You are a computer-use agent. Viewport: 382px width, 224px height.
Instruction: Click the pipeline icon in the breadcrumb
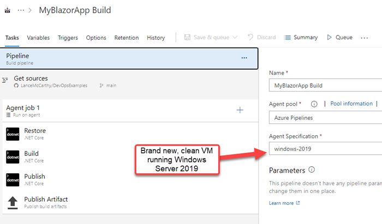(x=7, y=10)
